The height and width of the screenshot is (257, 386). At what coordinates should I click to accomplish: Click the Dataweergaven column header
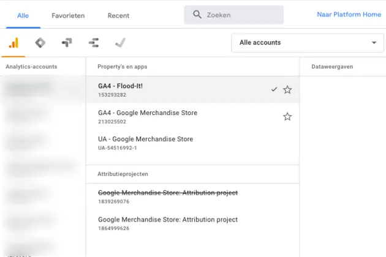click(x=332, y=67)
